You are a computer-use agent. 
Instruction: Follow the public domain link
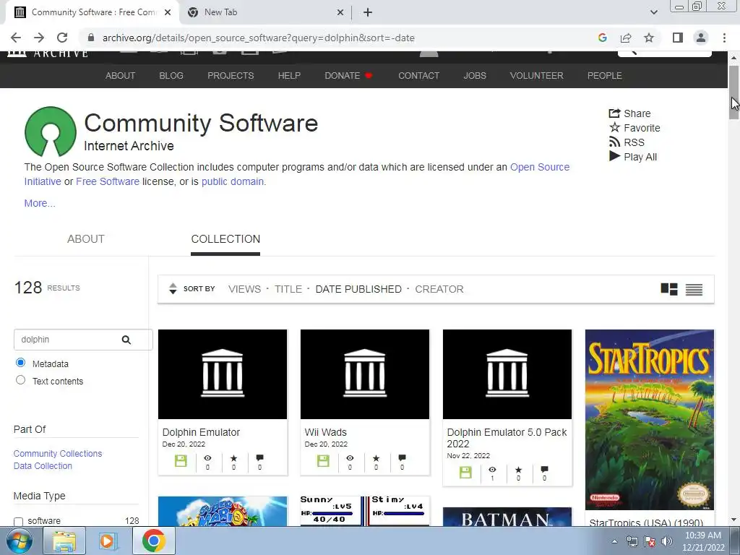(233, 181)
